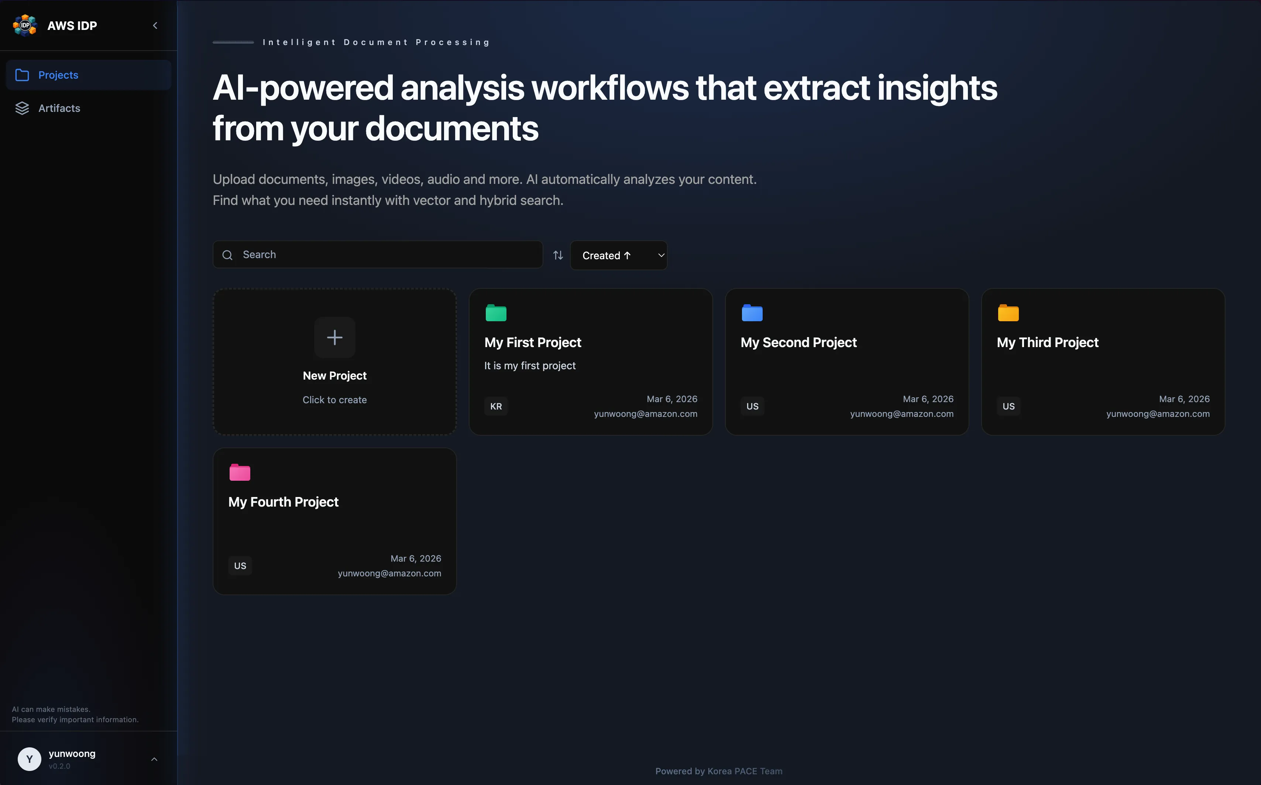The width and height of the screenshot is (1261, 785).
Task: Click the pink folder icon of My Fourth Project
Action: coord(240,473)
